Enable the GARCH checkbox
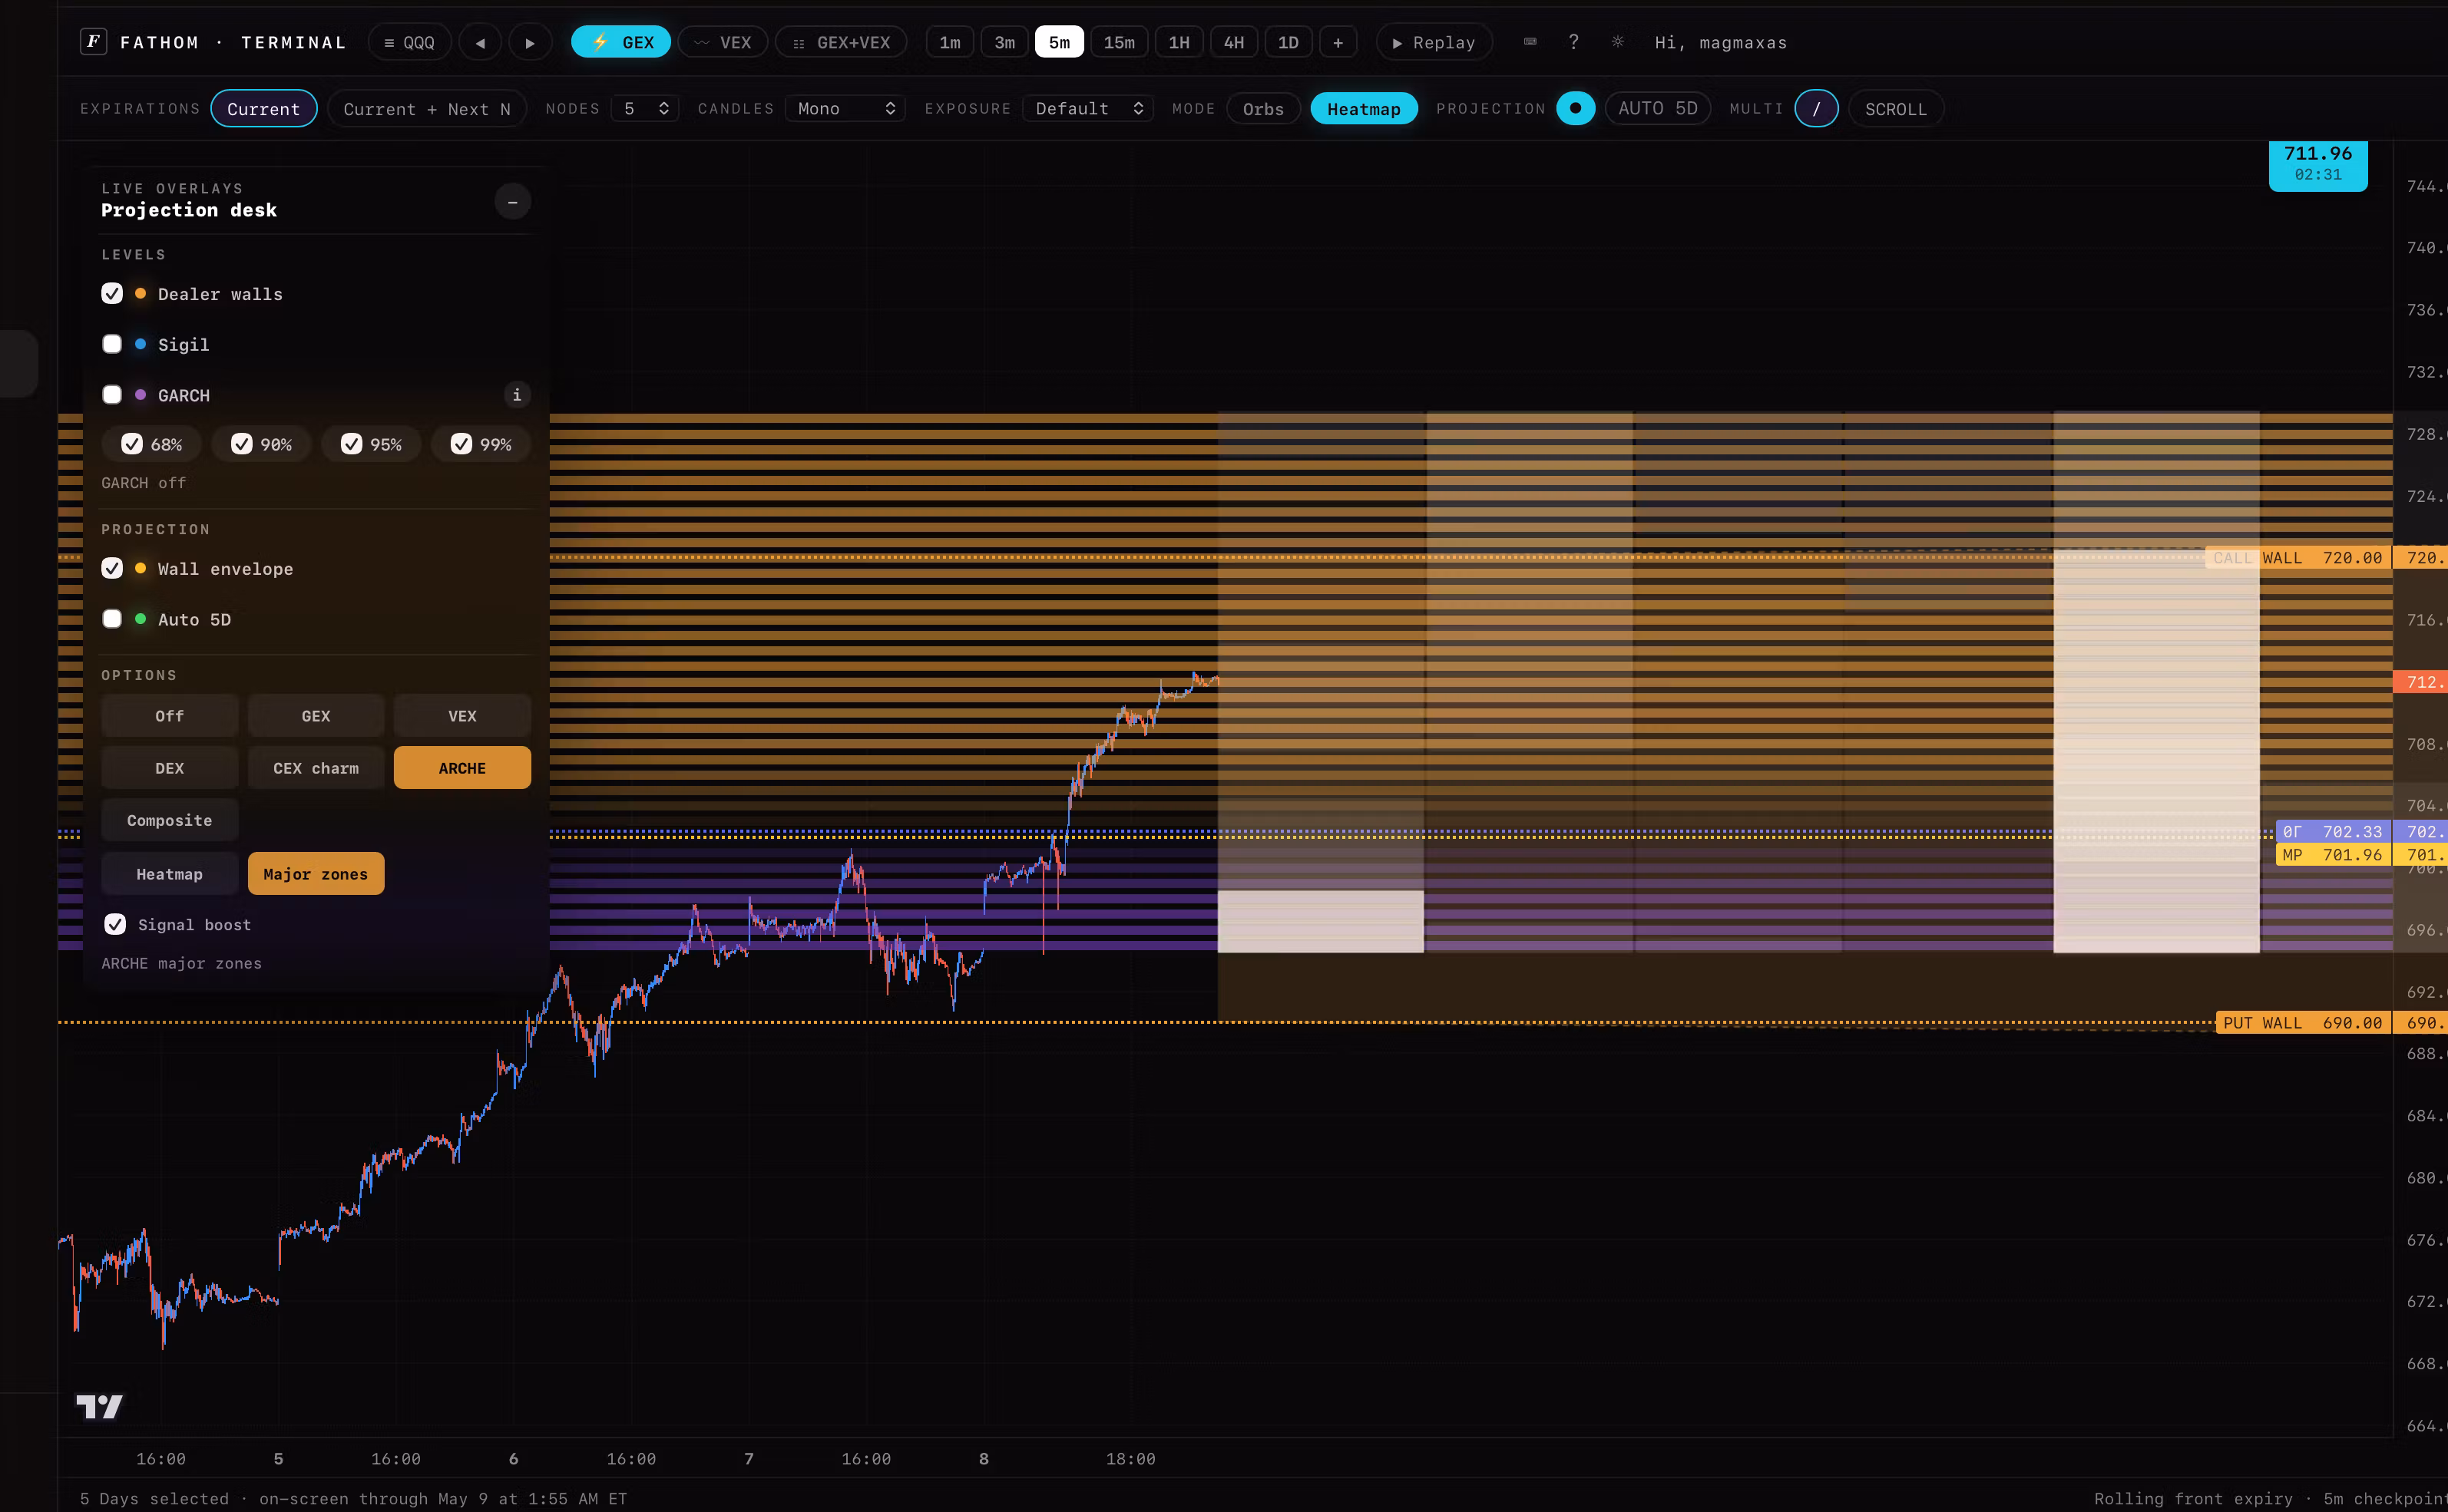The image size is (2448, 1512). coord(112,395)
